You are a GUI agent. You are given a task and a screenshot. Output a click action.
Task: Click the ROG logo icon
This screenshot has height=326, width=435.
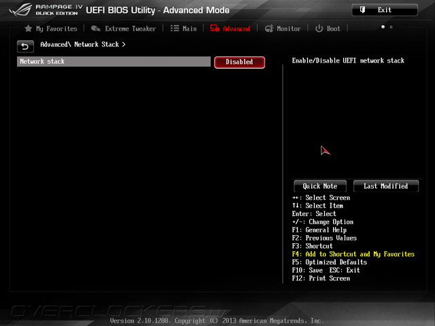(x=20, y=10)
